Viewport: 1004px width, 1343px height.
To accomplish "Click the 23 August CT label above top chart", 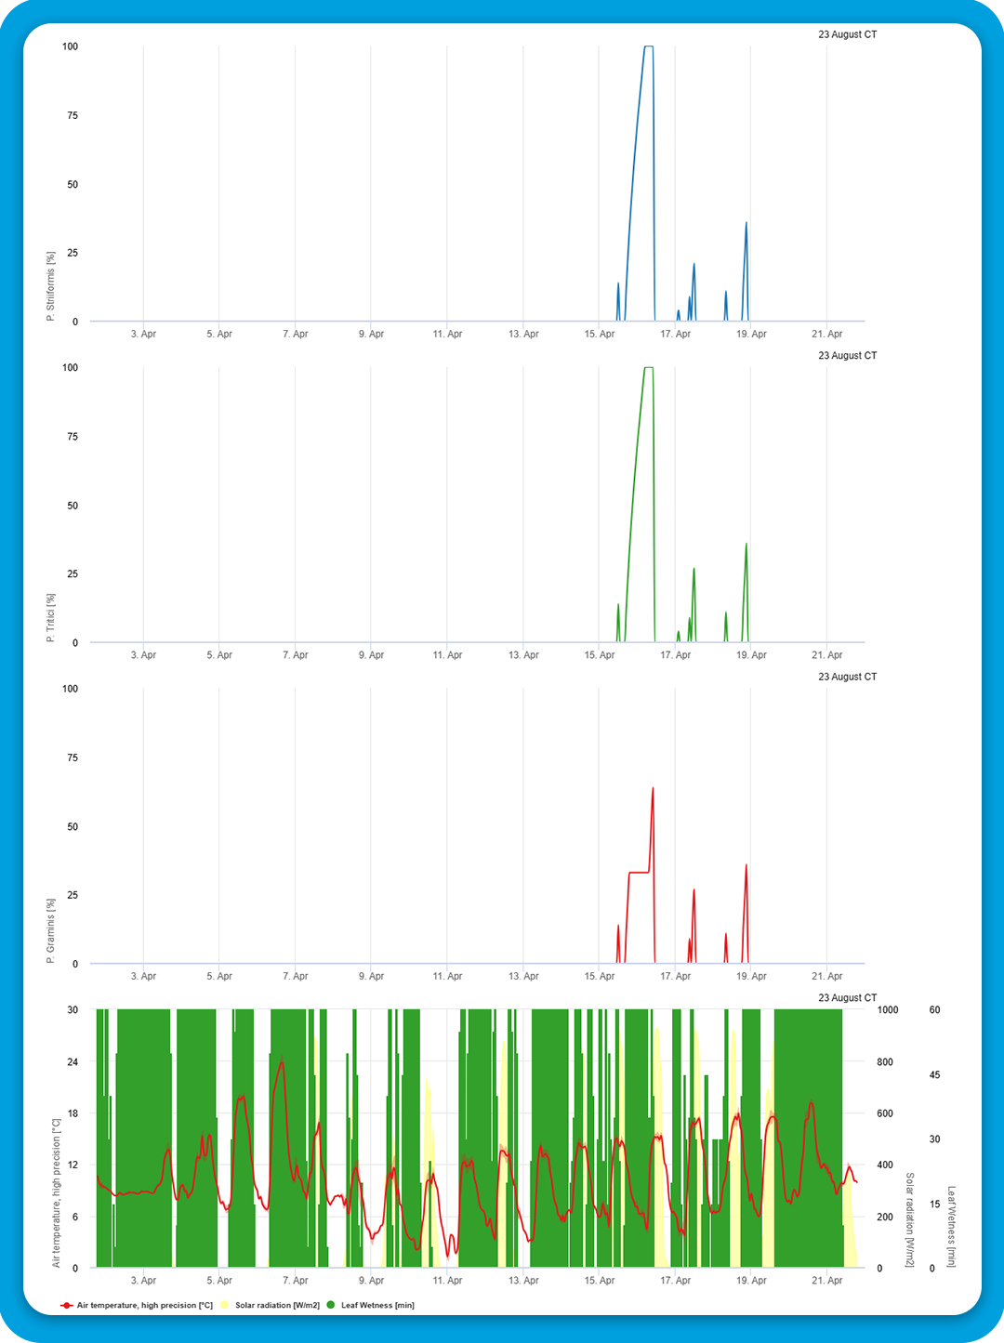I will click(x=847, y=34).
